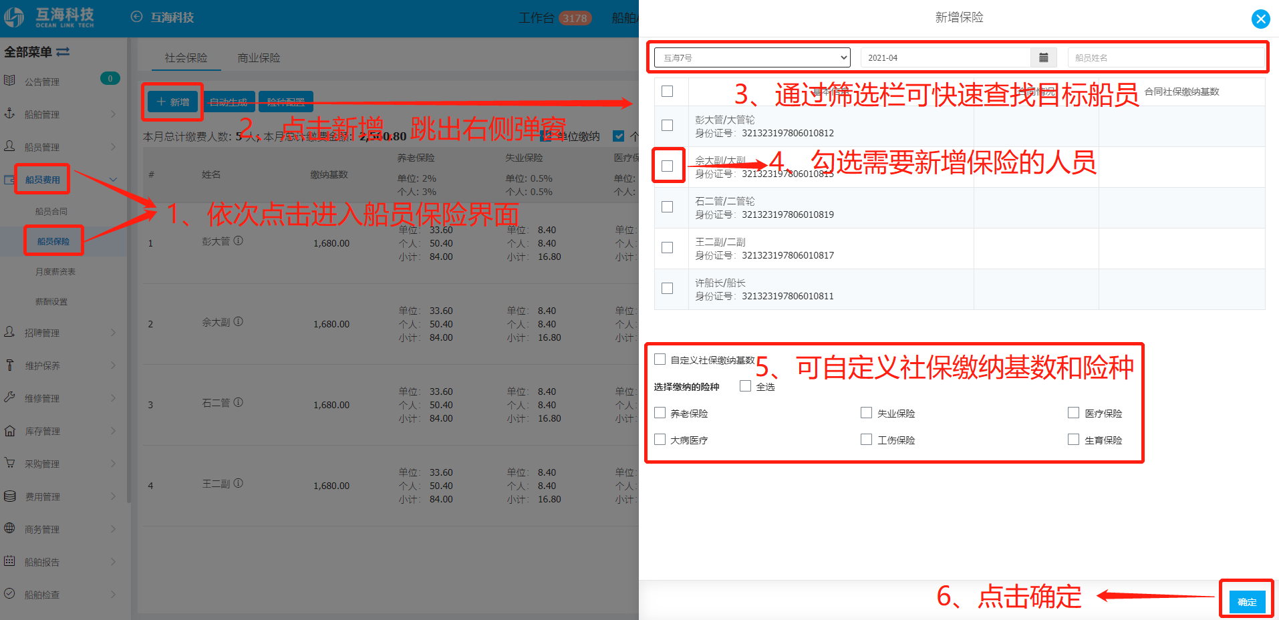Image resolution: width=1279 pixels, height=620 pixels.
Task: Click the 维修管理 wrench icon
Action: click(9, 398)
